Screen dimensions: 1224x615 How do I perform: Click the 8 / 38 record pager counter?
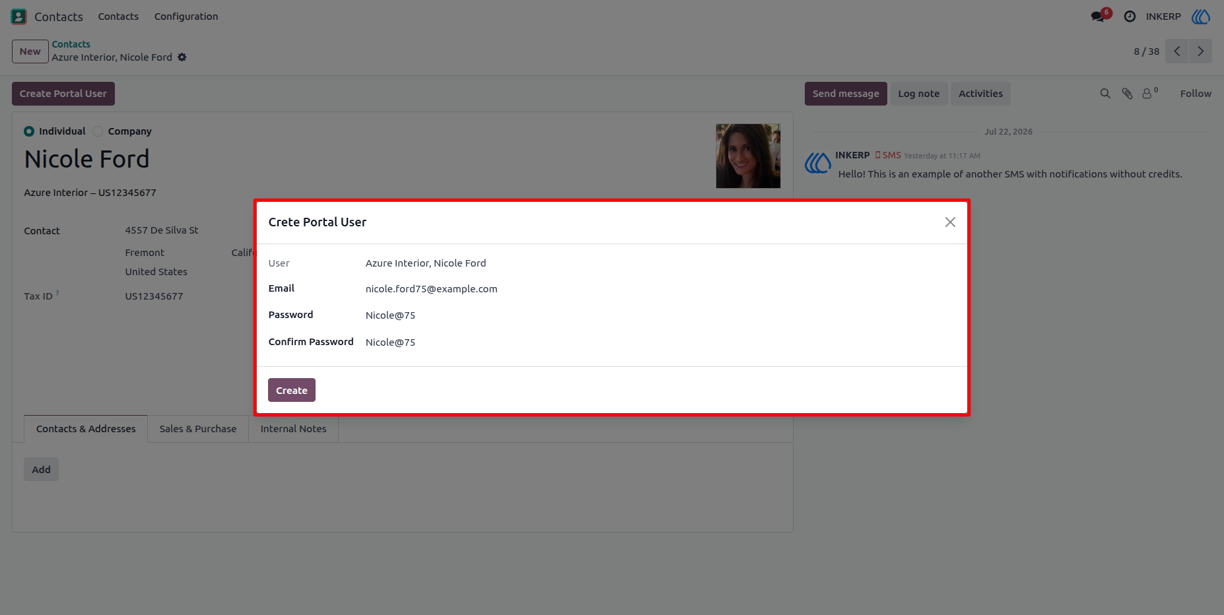tap(1146, 51)
